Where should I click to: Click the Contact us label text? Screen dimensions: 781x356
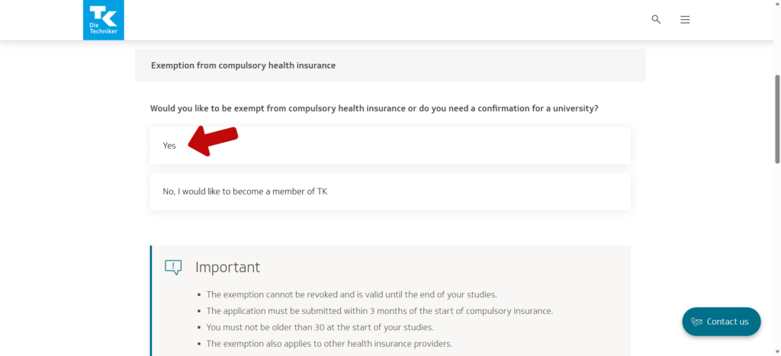(x=728, y=322)
